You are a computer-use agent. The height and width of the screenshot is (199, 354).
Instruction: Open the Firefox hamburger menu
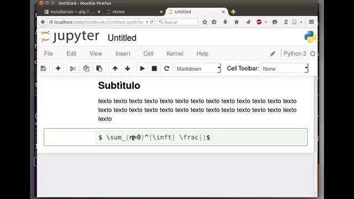click(x=311, y=22)
